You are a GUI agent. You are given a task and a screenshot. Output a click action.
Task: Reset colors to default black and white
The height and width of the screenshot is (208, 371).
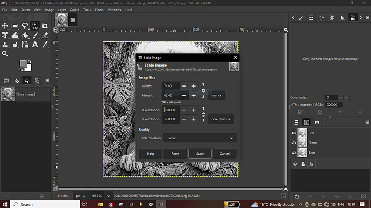pyautogui.click(x=22, y=70)
